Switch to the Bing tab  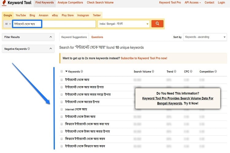click(32, 15)
